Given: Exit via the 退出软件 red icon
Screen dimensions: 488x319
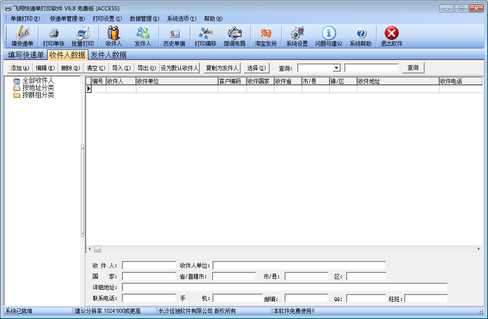Looking at the screenshot, I should coord(391,36).
